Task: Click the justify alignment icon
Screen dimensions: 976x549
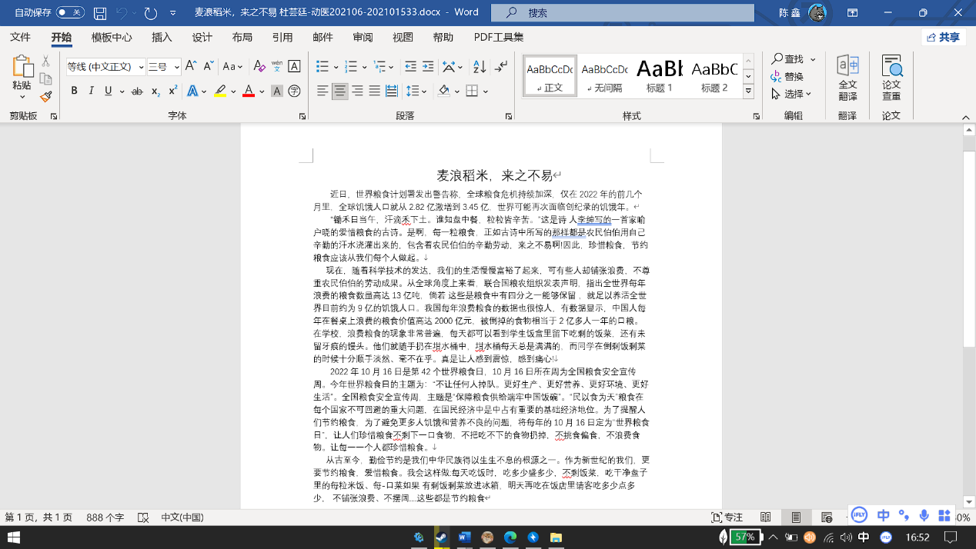Action: pyautogui.click(x=374, y=91)
